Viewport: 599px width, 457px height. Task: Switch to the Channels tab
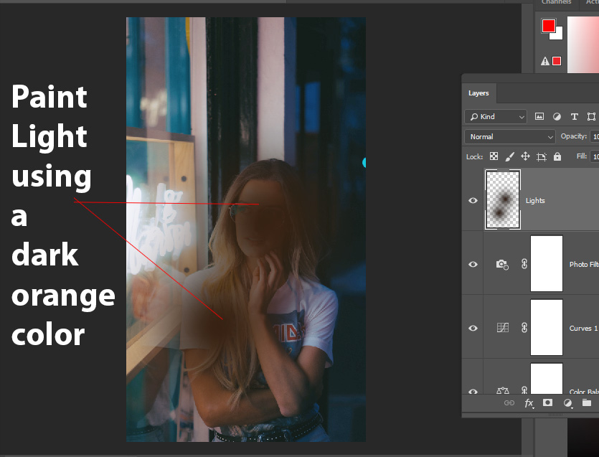(x=556, y=2)
